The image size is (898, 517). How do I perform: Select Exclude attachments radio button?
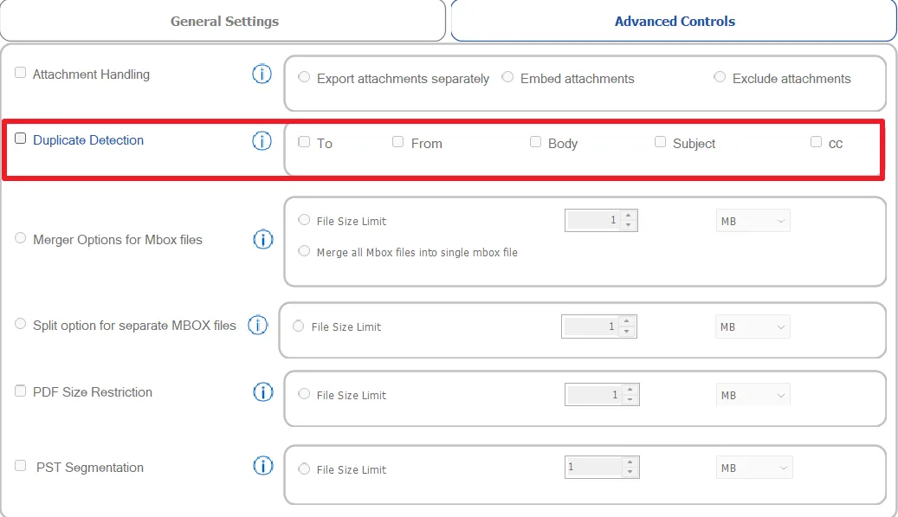720,77
